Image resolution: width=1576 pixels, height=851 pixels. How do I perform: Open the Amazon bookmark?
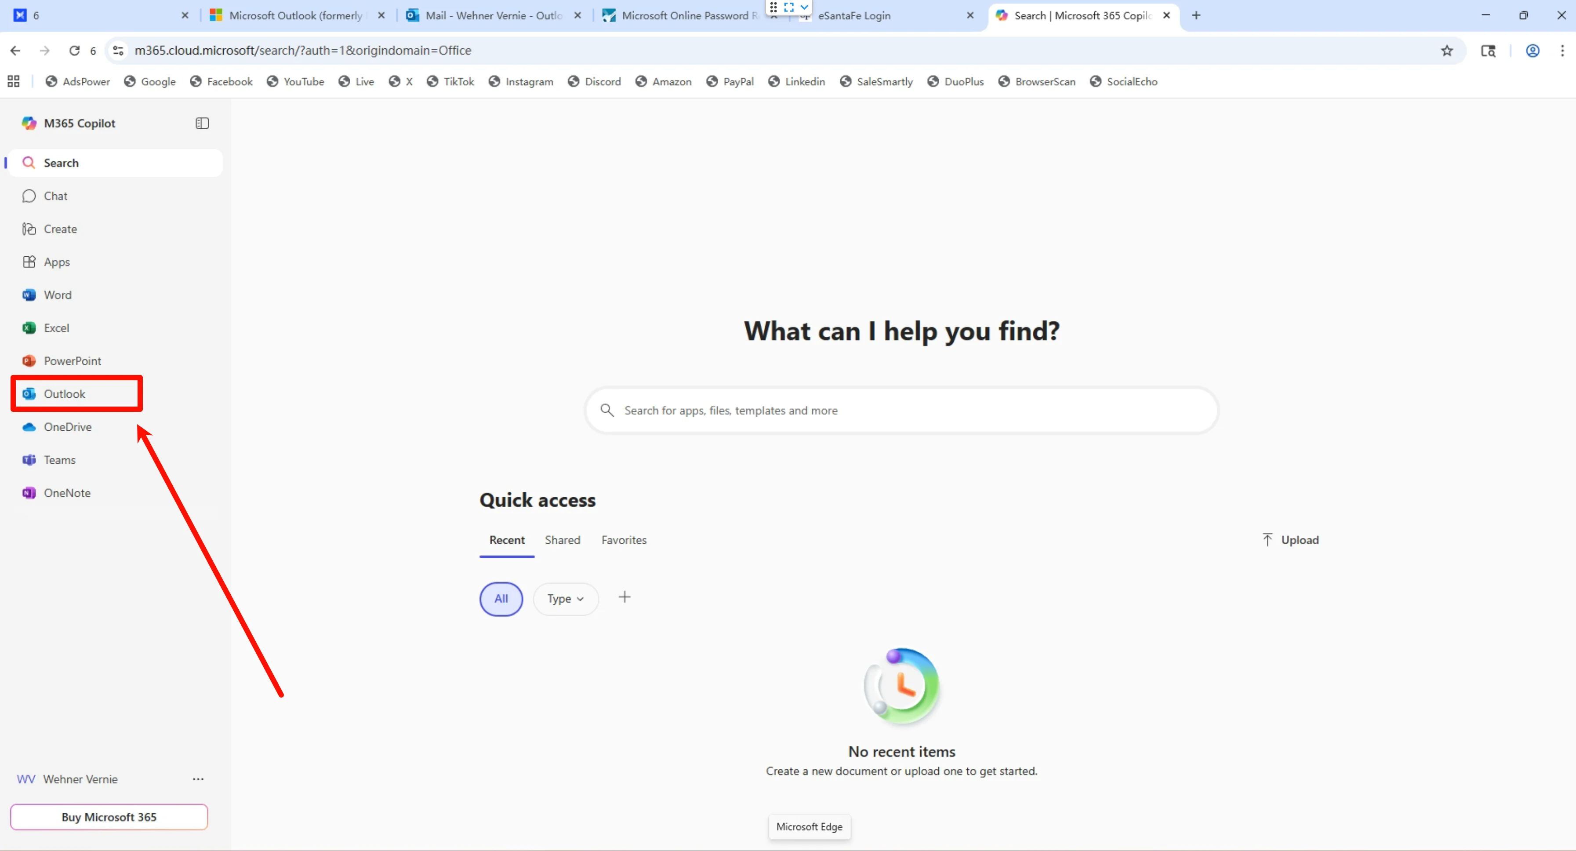[663, 81]
